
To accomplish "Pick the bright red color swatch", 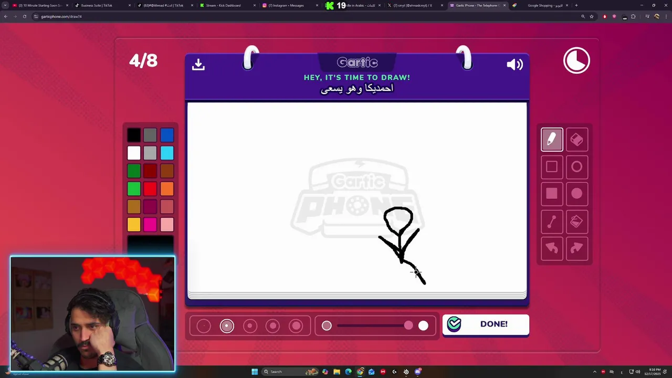I will click(150, 188).
